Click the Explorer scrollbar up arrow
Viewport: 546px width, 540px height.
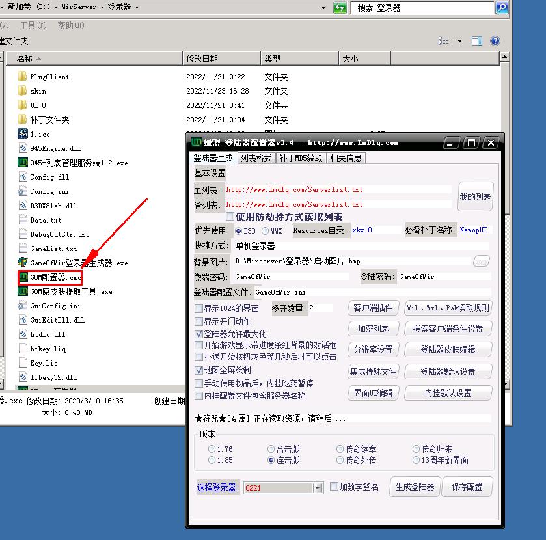(504, 57)
